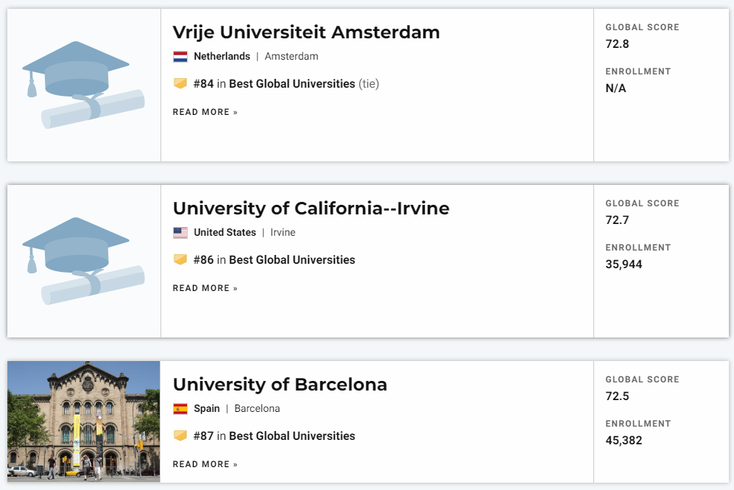
Task: Click the United States flag icon
Action: point(180,233)
